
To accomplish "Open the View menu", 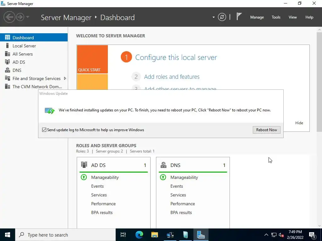I will pos(293,17).
